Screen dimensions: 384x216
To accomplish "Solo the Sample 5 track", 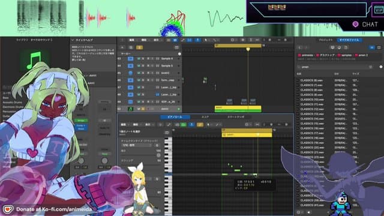I will click(x=143, y=66).
